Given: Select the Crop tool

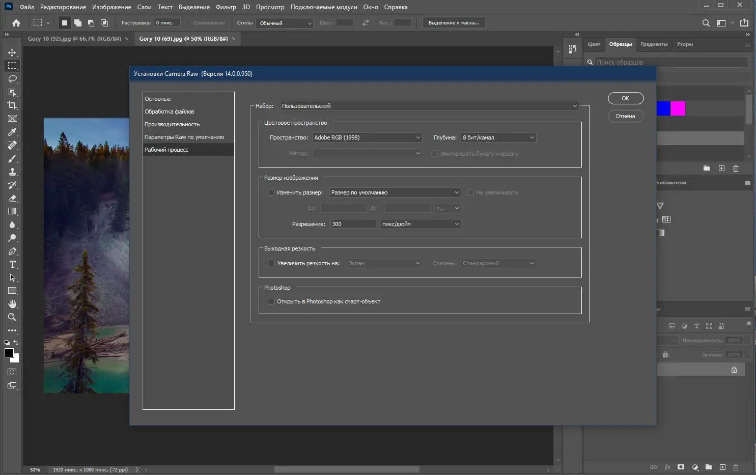Looking at the screenshot, I should [12, 105].
